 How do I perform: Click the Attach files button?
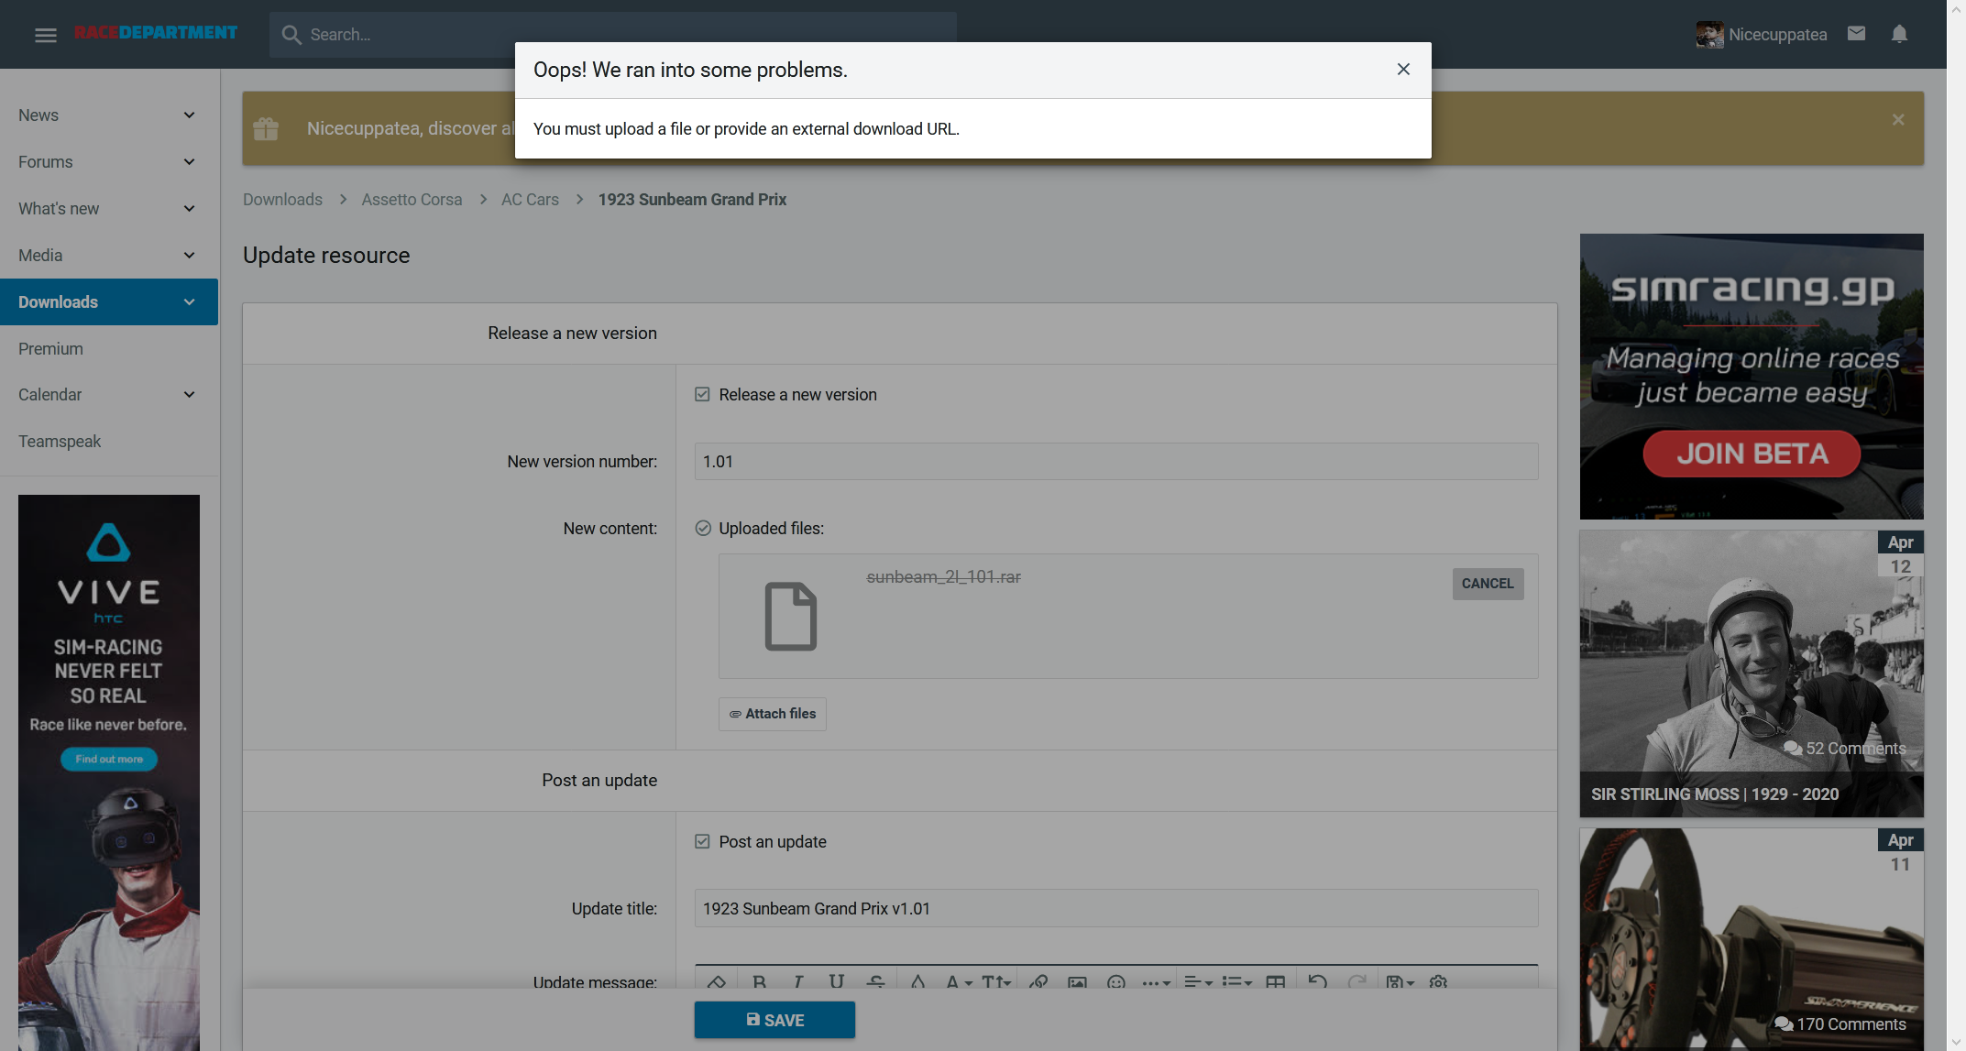773,714
